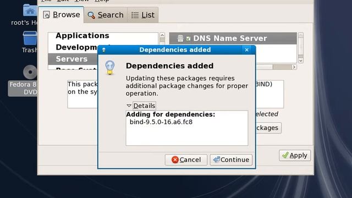
Task: Click the Apply button
Action: click(295, 155)
